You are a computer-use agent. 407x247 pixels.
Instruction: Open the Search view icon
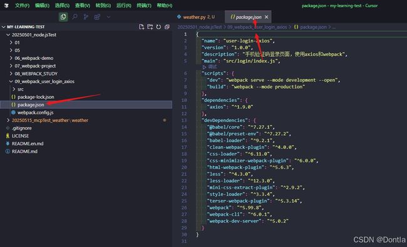[x=75, y=17]
